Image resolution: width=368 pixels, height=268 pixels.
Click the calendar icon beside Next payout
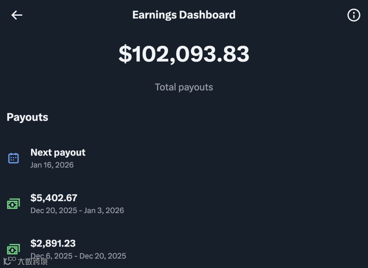[x=13, y=158]
